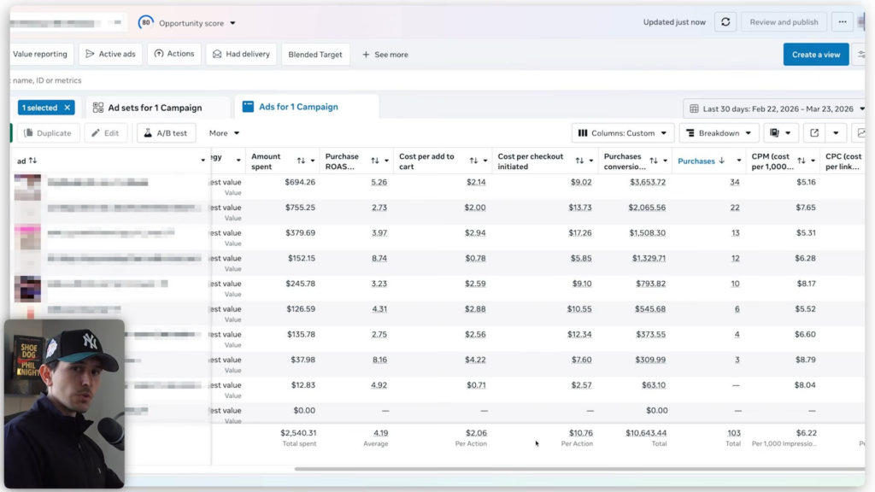
Task: Expand the More menu in the toolbar
Action: (x=225, y=132)
